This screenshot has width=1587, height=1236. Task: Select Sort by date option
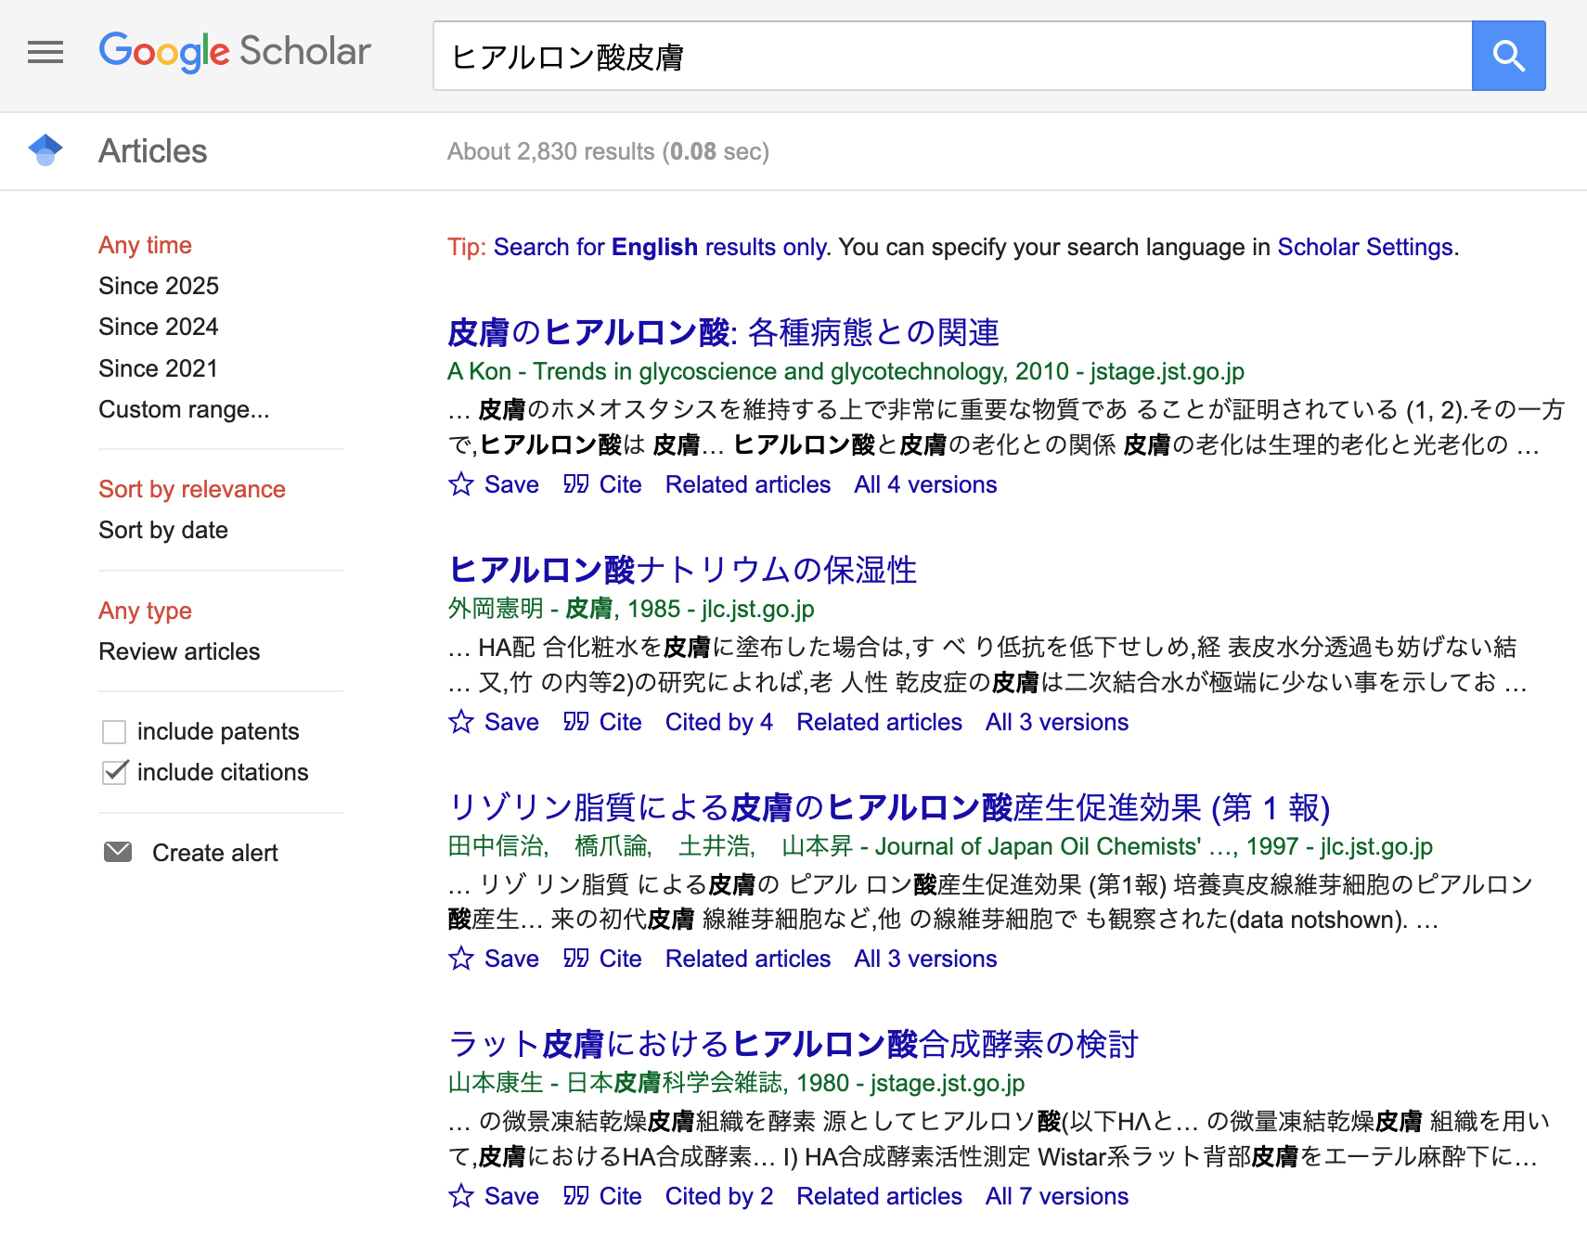point(163,530)
